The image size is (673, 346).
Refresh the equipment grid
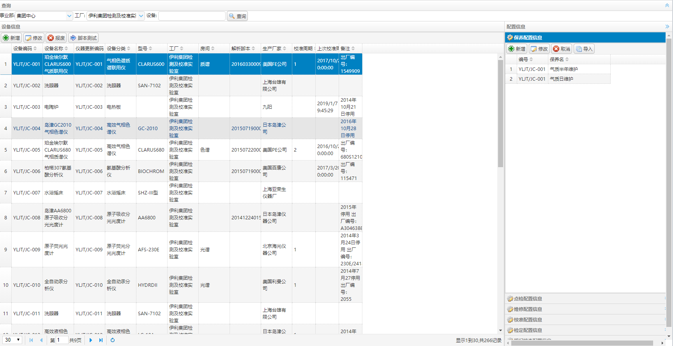113,340
